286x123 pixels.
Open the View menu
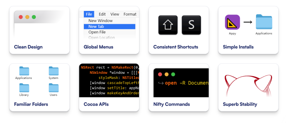115,14
